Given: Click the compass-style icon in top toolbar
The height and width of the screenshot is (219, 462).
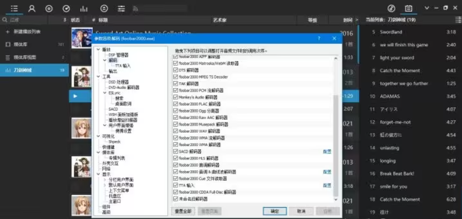Looking at the screenshot, I should click(67, 9).
